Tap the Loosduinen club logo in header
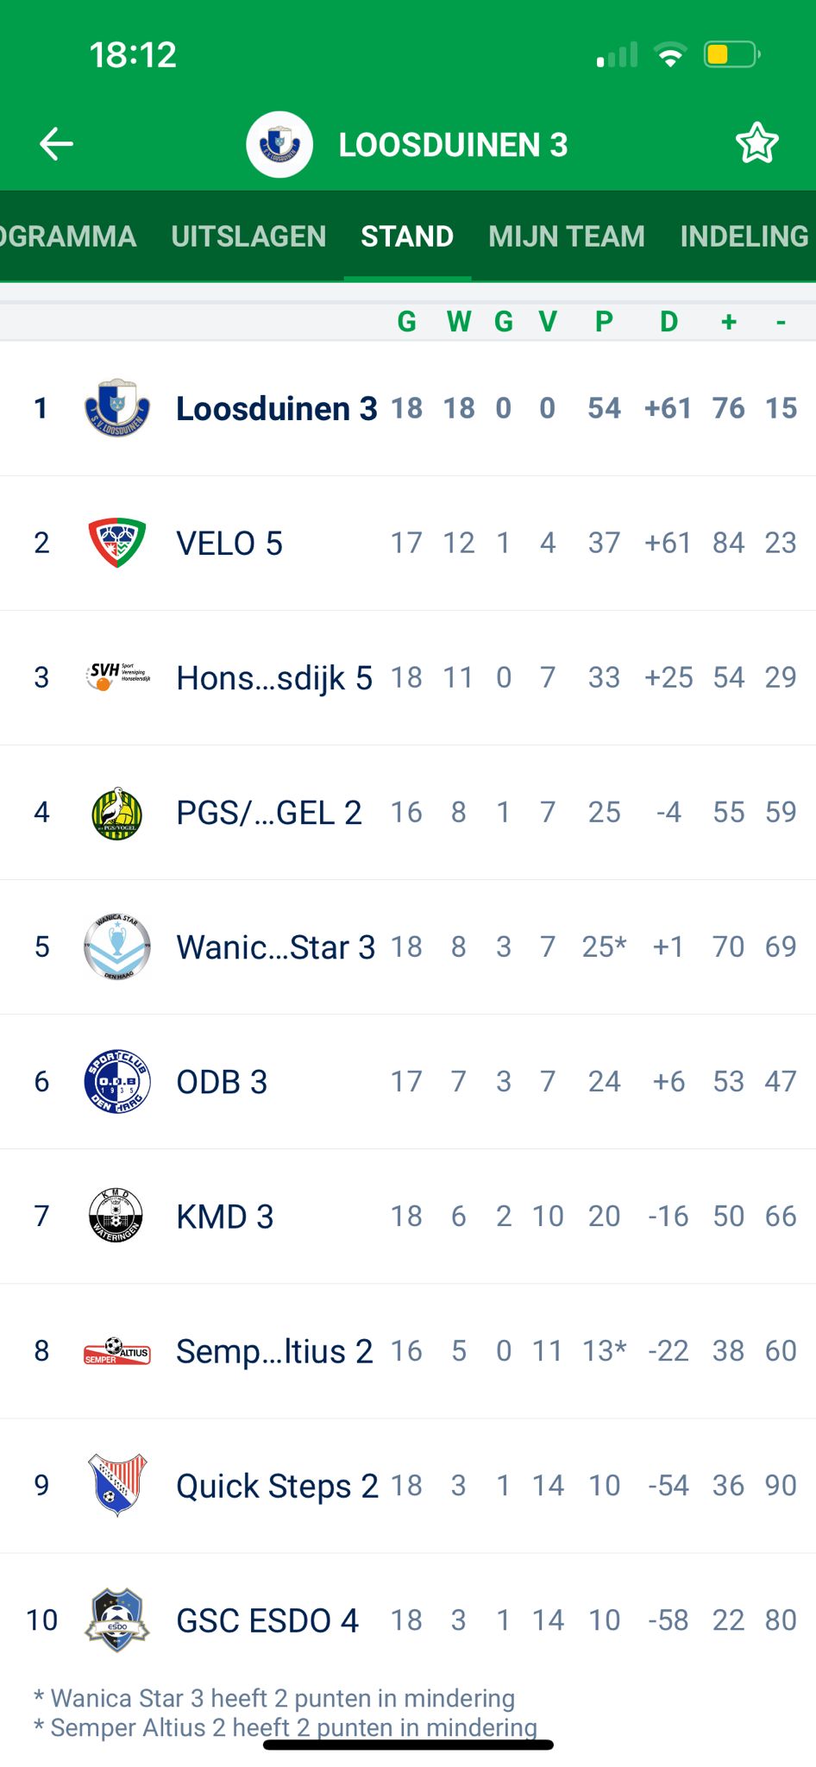Image resolution: width=816 pixels, height=1767 pixels. coord(279,144)
